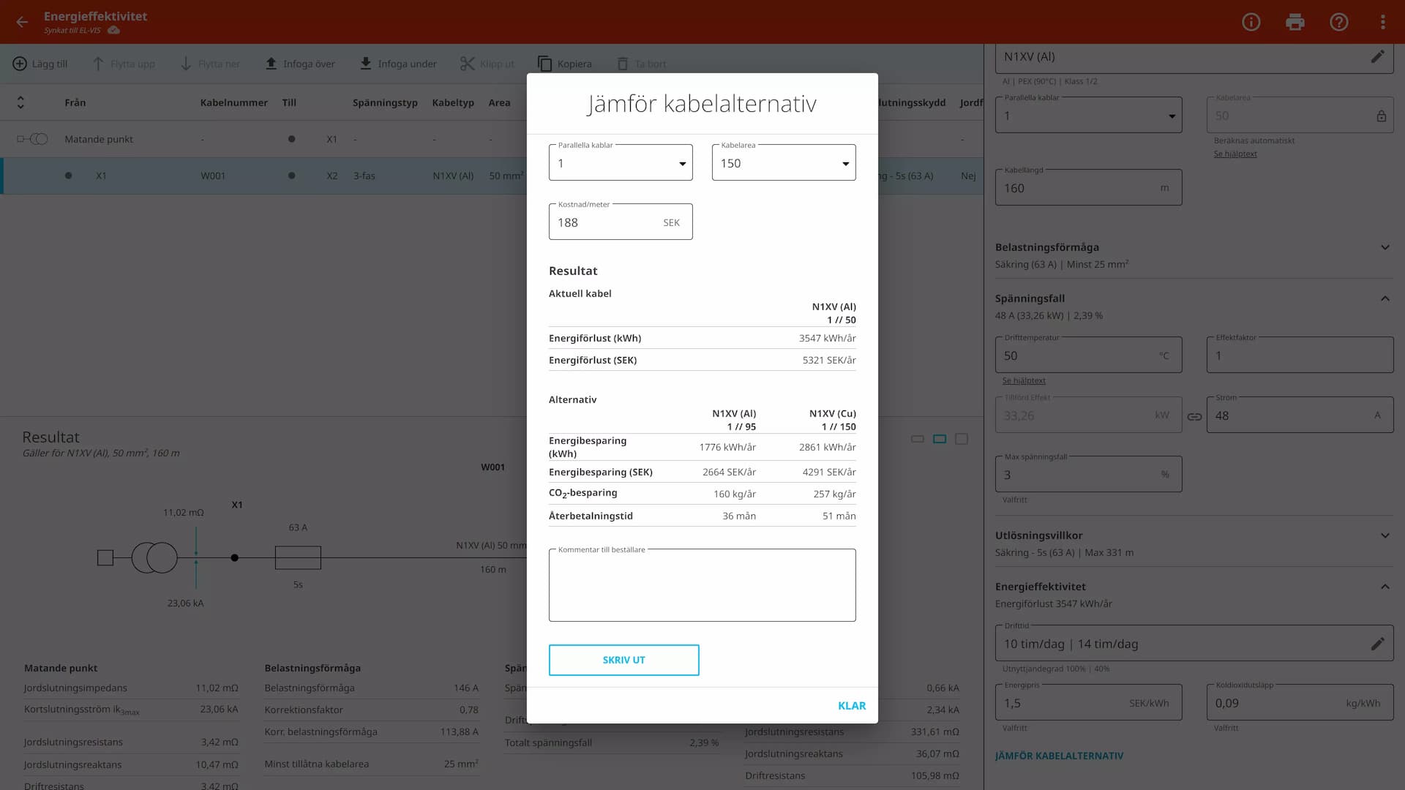Click Infoga under toolbar item

(x=398, y=64)
